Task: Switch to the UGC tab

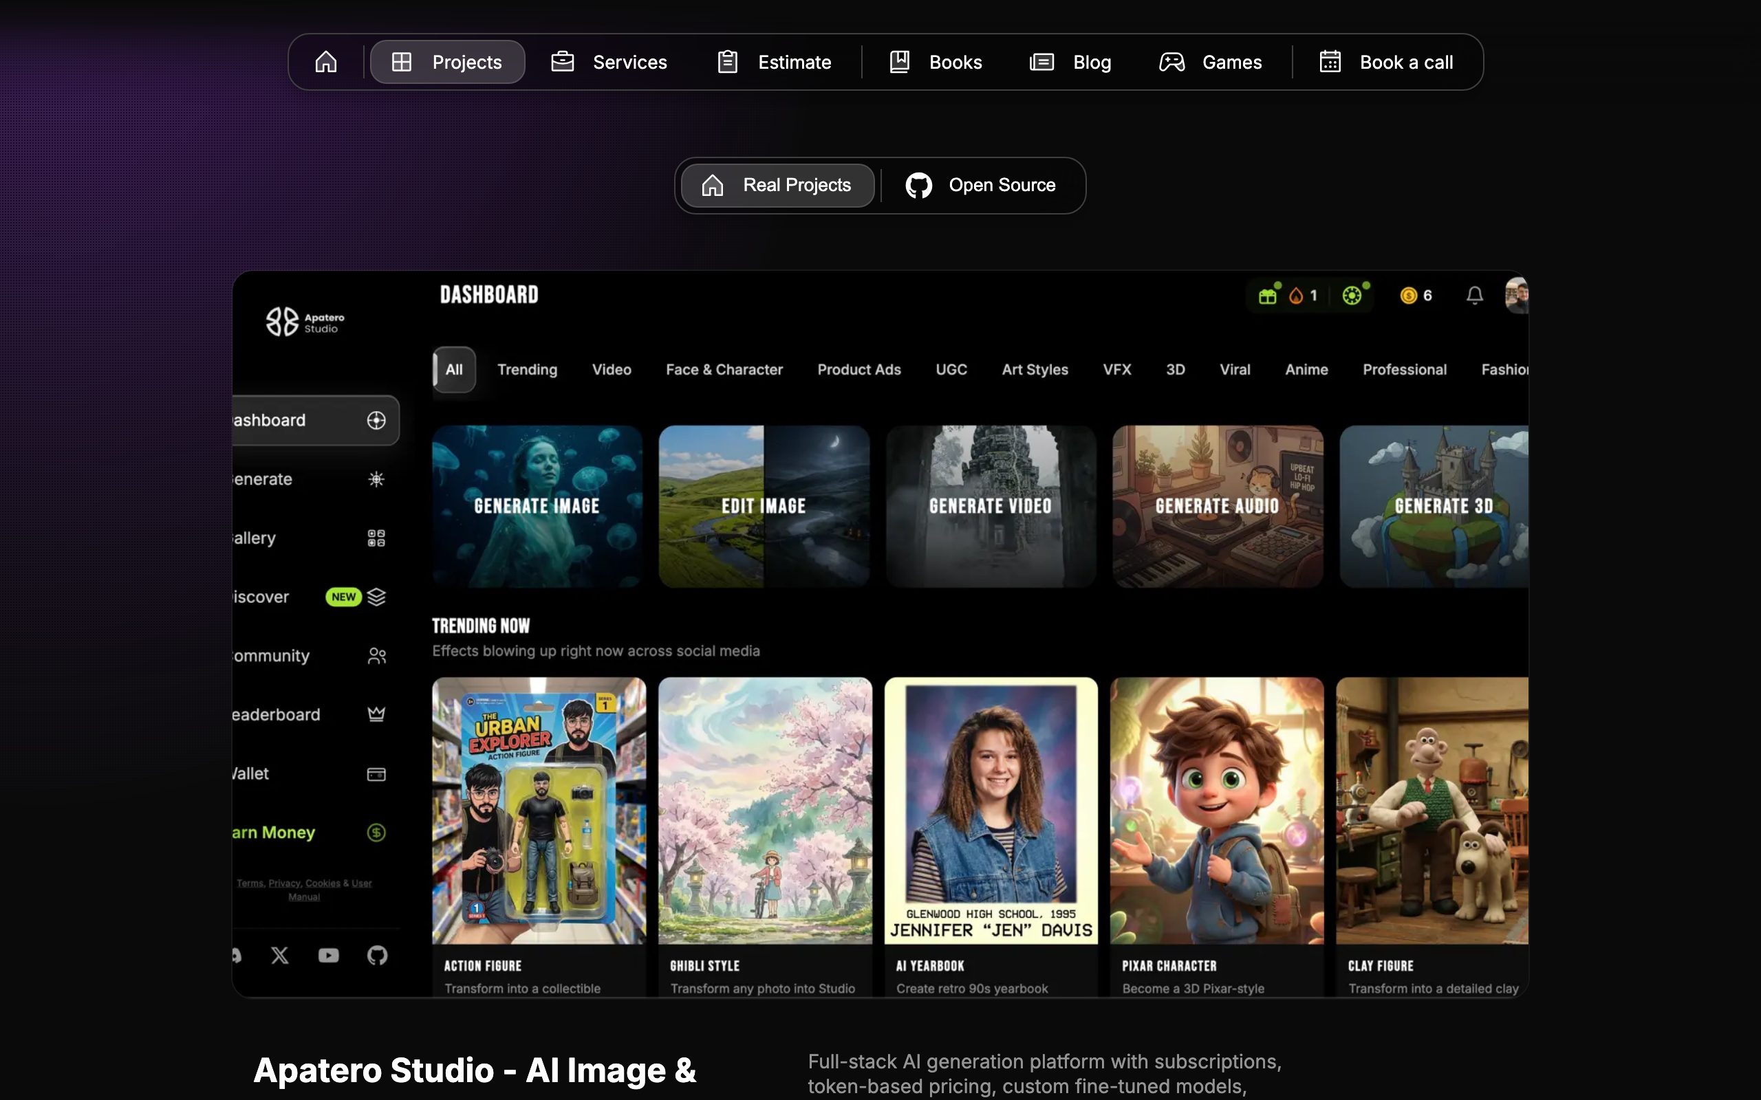Action: point(952,370)
